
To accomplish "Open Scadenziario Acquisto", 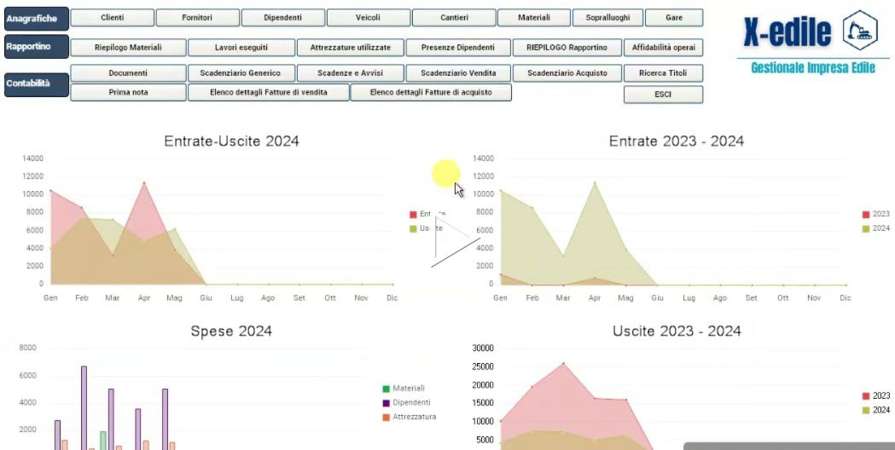I will (567, 73).
